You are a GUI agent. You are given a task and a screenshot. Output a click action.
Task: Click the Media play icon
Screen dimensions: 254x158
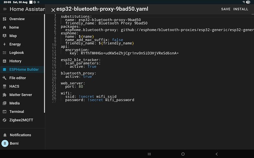coord(4,103)
